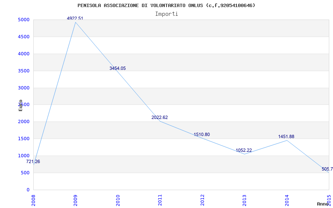Click the 4922.51 data point label

[x=75, y=18]
